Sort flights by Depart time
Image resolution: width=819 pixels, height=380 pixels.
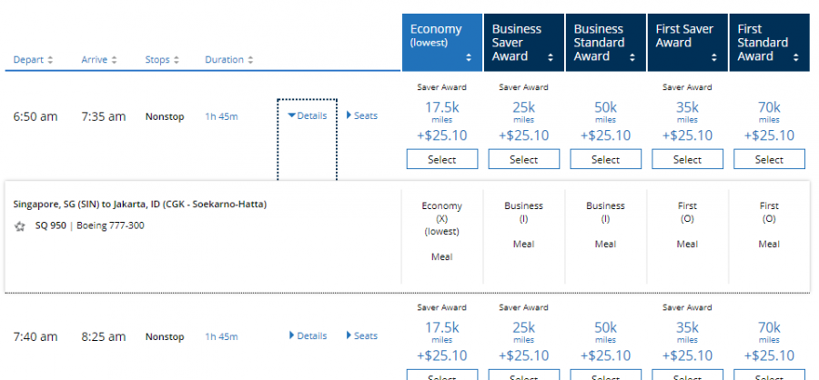coord(33,60)
